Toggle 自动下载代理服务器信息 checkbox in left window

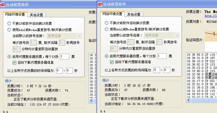click(x=14, y=63)
